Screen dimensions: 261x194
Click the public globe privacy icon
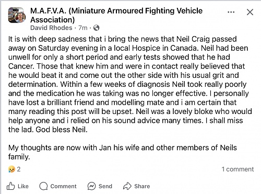tap(96, 28)
